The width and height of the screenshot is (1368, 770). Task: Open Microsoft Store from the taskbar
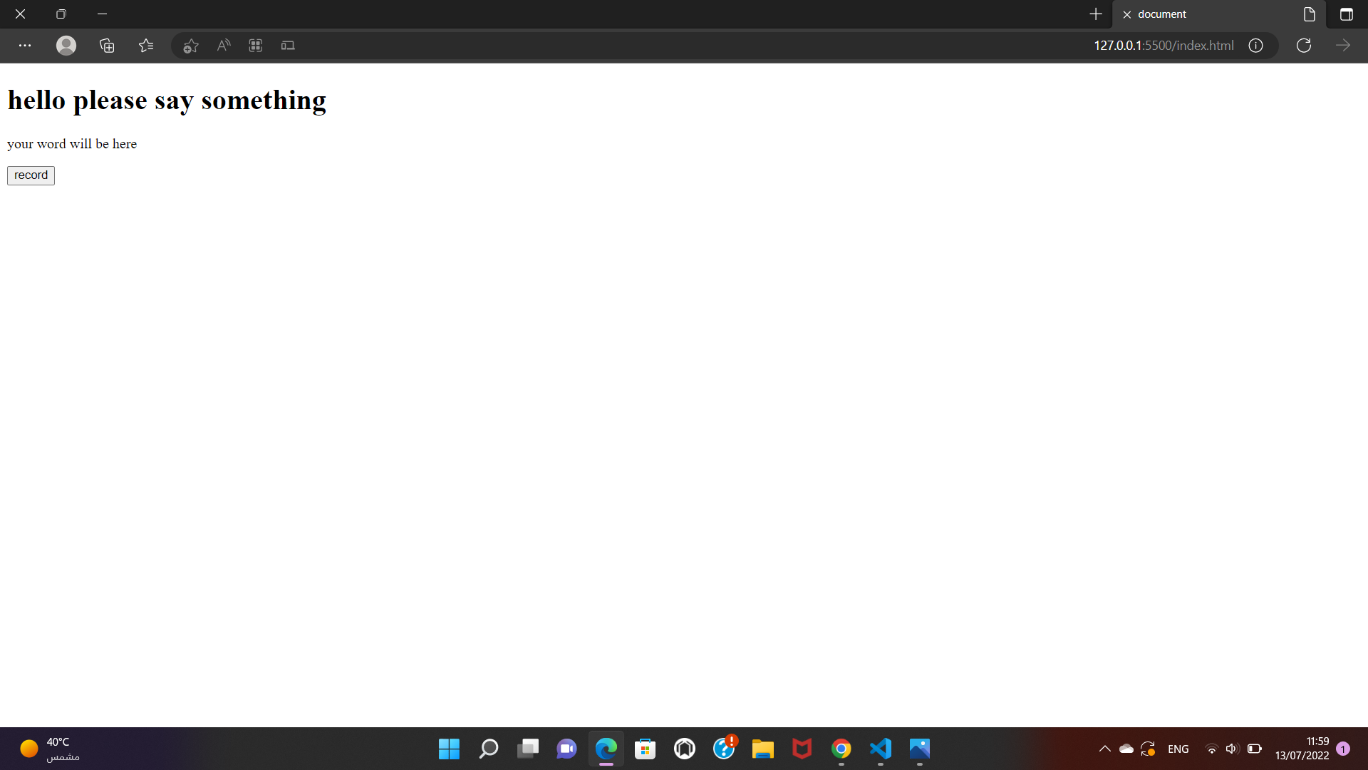(645, 749)
